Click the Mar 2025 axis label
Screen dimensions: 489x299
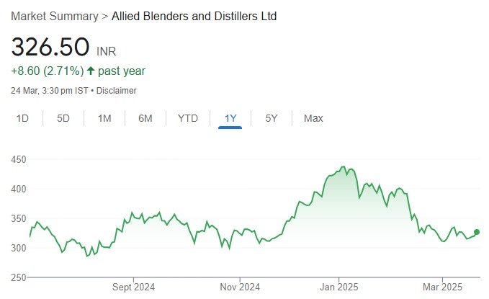tap(444, 287)
